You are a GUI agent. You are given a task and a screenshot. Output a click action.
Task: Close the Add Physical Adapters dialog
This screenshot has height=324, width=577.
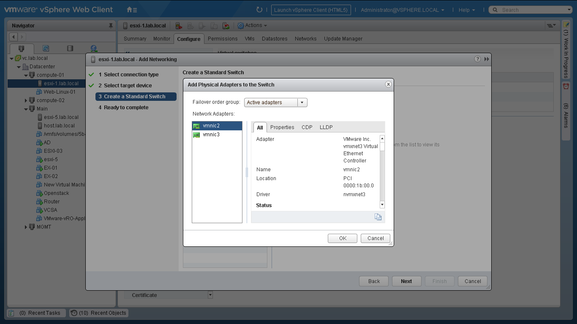[x=388, y=84]
